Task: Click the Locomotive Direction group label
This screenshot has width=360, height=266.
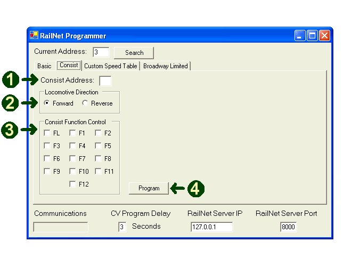Action: 71,92
